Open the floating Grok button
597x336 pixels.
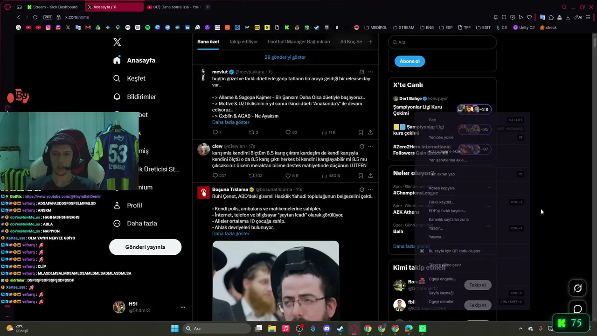point(577,288)
